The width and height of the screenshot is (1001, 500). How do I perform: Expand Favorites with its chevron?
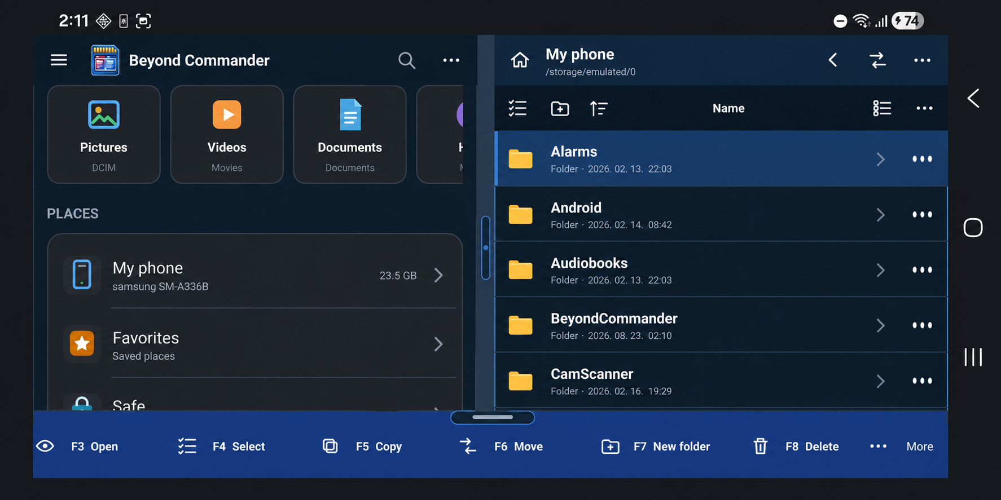coord(438,344)
